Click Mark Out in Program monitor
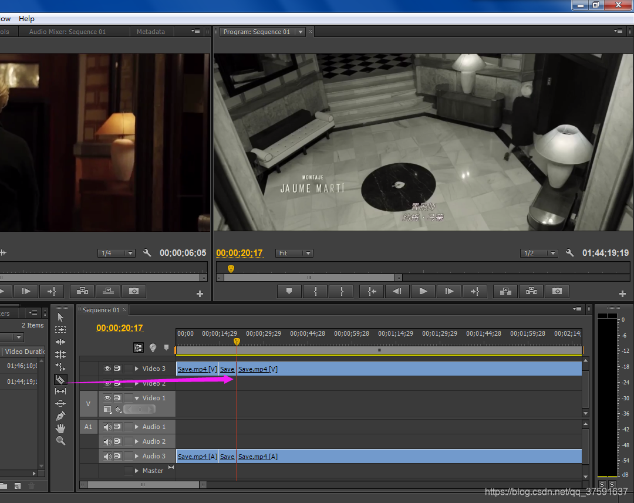The image size is (634, 503). (x=342, y=291)
